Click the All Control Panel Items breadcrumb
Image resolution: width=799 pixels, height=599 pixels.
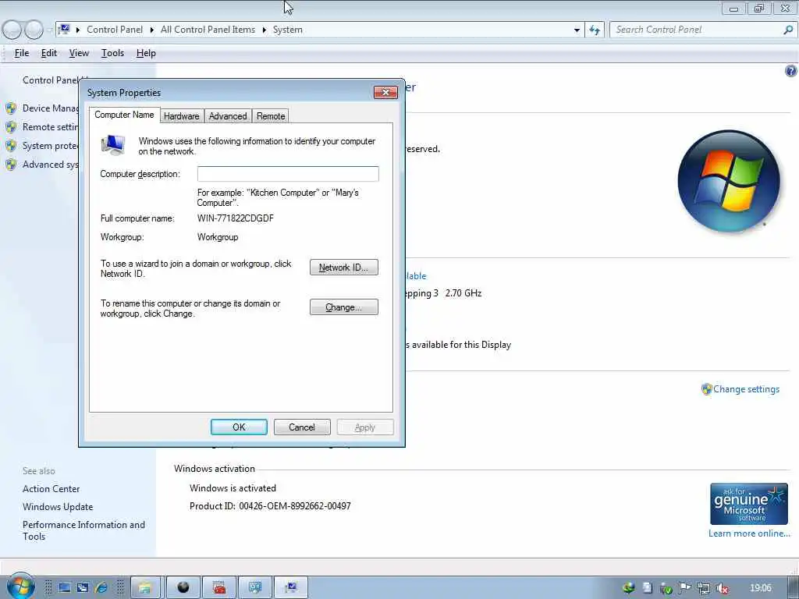[x=208, y=30]
